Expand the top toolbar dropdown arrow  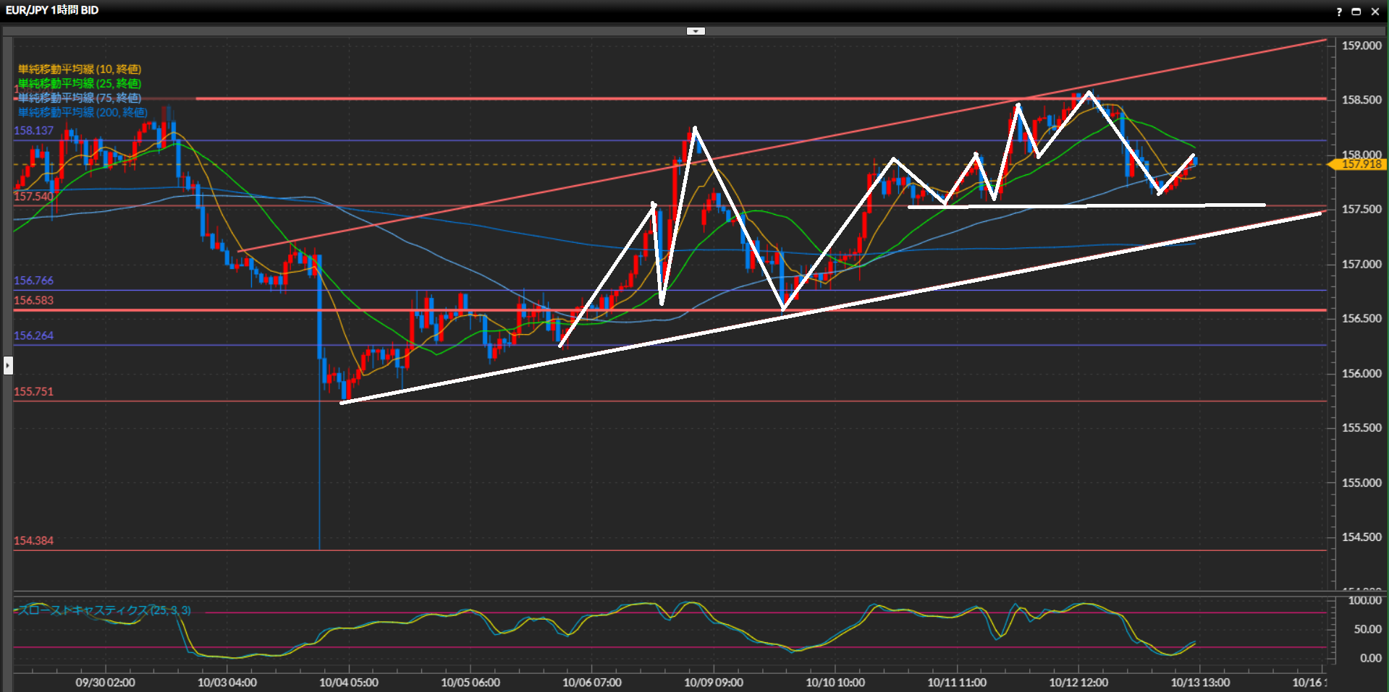(x=695, y=31)
